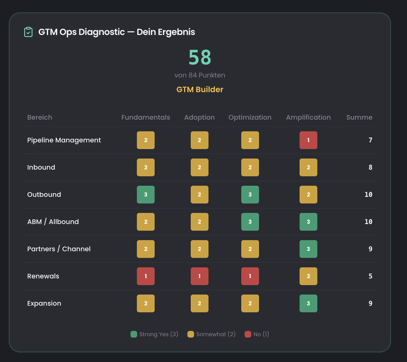407x362 pixels.
Task: Pick the ABM / Allbound Optimization tile
Action: click(x=250, y=222)
